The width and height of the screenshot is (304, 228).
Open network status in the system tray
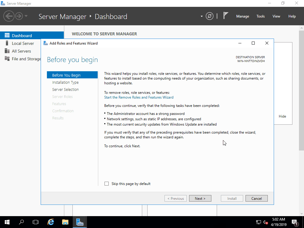[x=259, y=222]
